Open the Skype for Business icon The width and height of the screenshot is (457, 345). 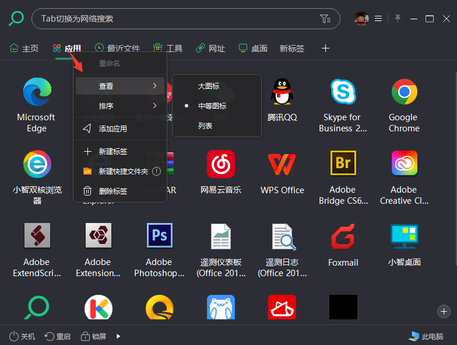pyautogui.click(x=343, y=92)
